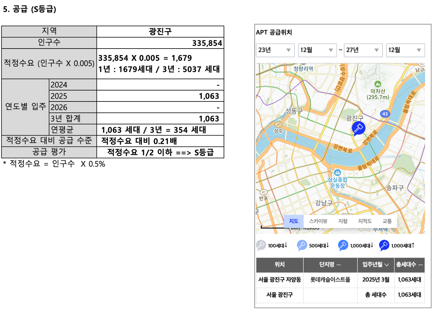Open the end month 12월 dropdown

click(x=405, y=50)
